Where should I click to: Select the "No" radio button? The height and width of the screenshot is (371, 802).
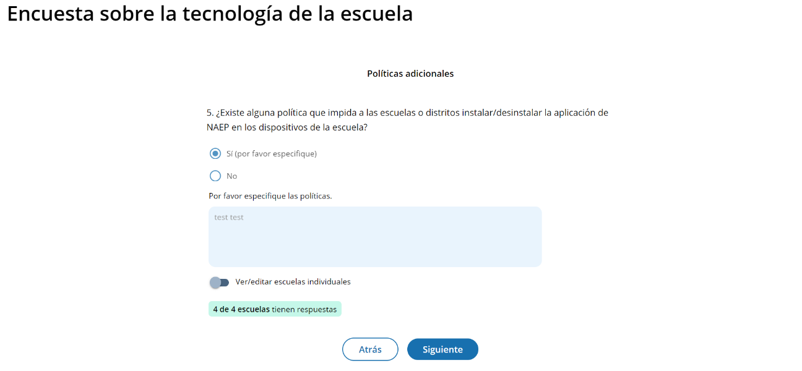(x=215, y=176)
